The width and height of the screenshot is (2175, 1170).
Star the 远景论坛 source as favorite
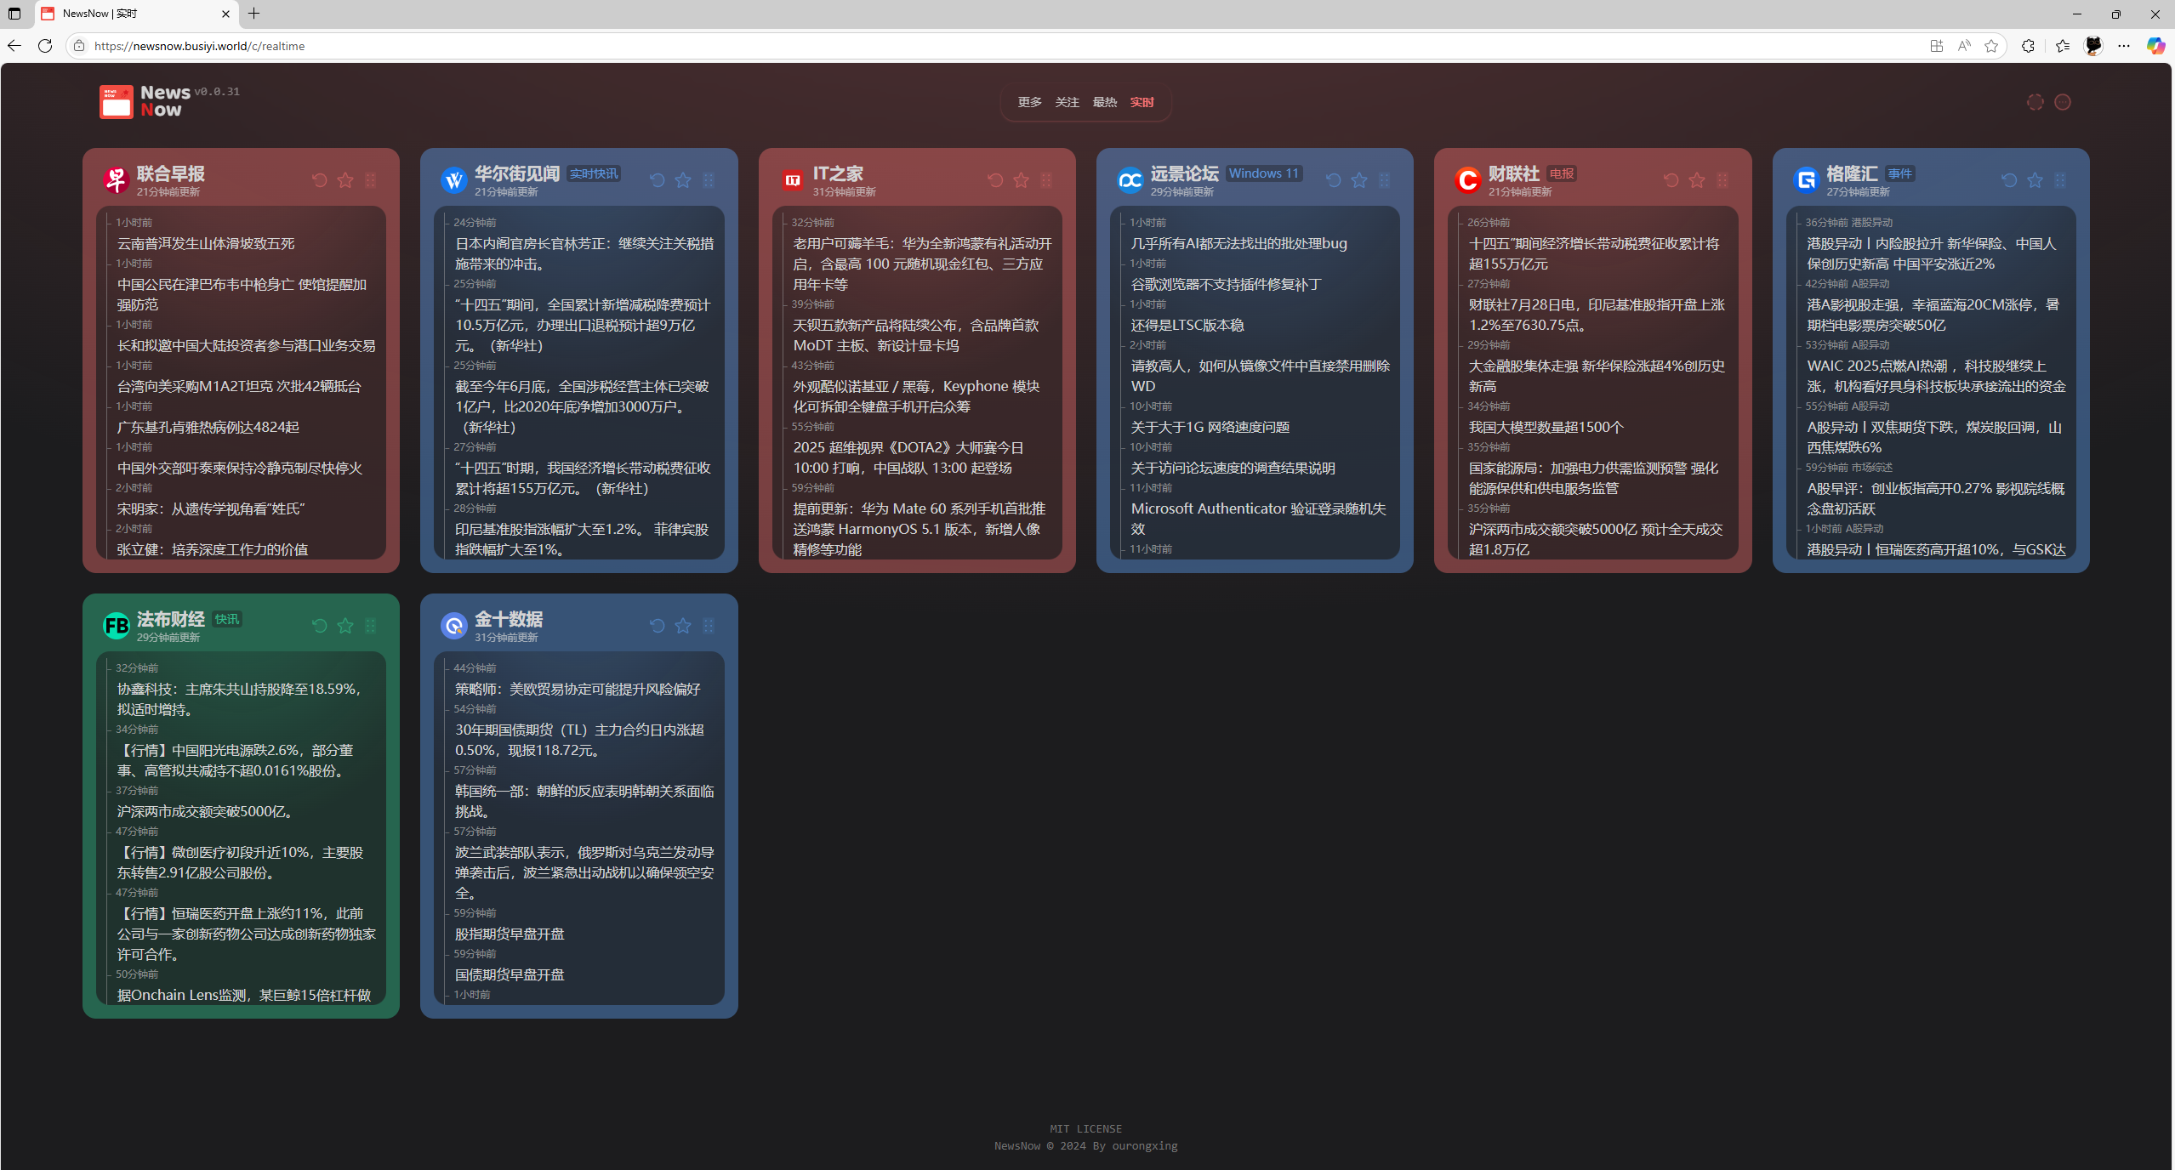(x=1359, y=180)
